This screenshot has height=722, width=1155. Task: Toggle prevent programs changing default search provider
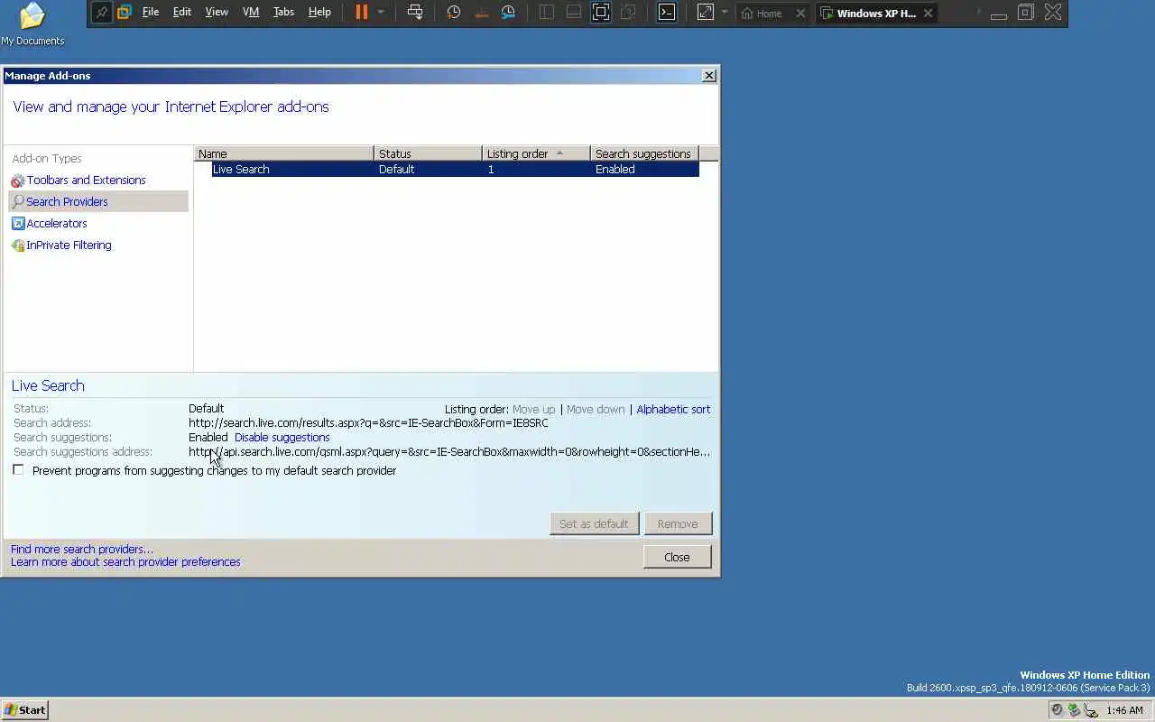(x=18, y=470)
